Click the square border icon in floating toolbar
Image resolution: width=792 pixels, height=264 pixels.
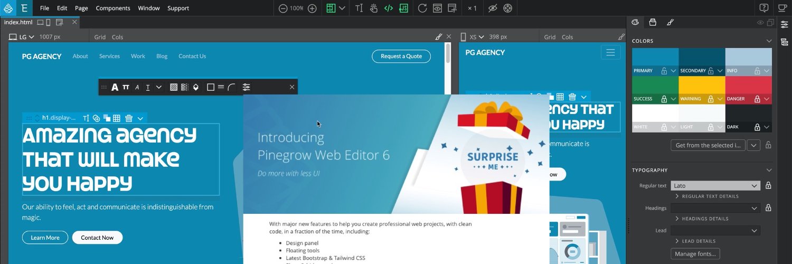[211, 87]
